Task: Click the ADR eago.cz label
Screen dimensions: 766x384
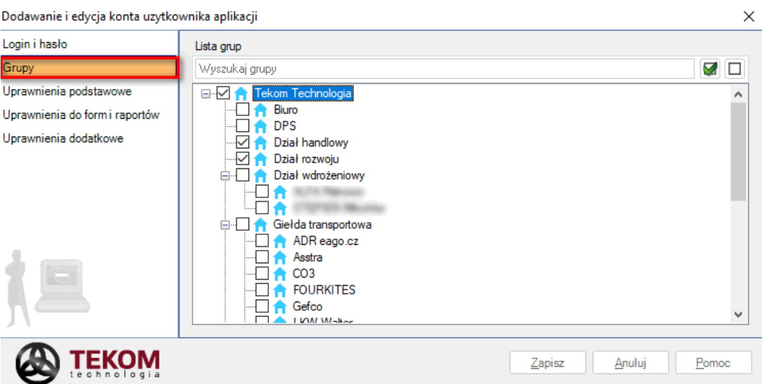Action: tap(326, 241)
